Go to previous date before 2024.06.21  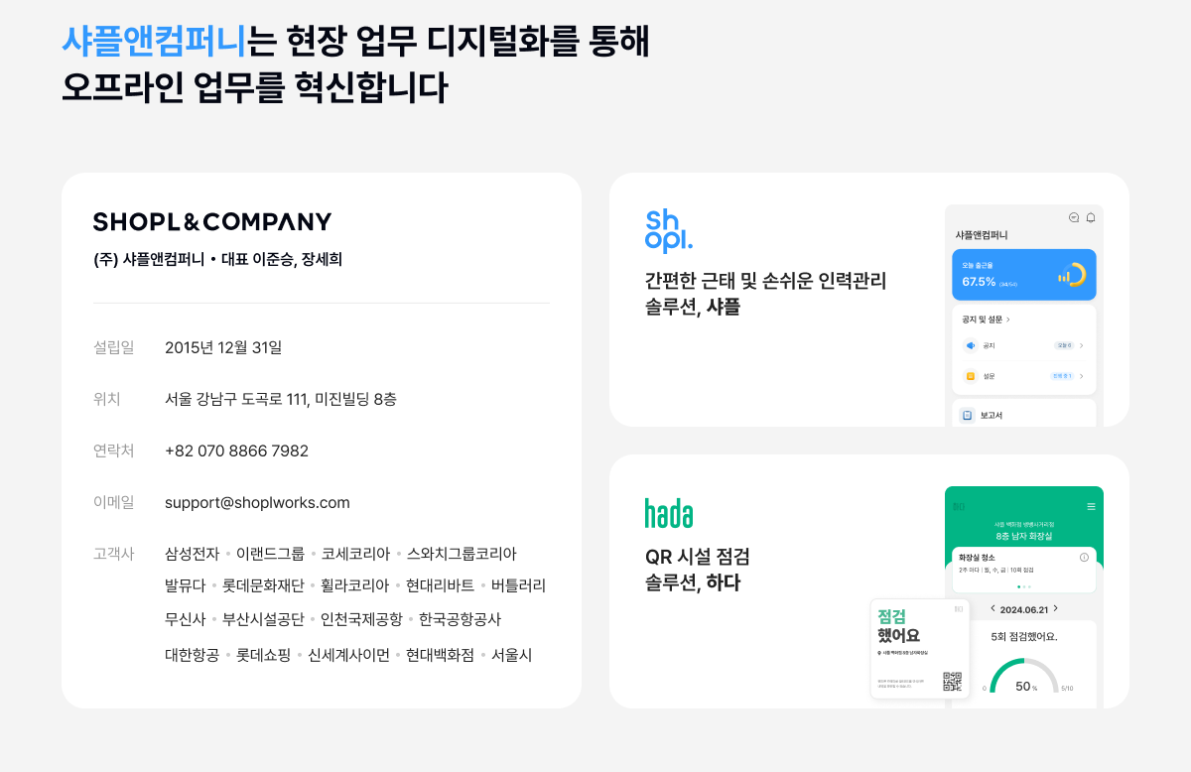pyautogui.click(x=992, y=608)
